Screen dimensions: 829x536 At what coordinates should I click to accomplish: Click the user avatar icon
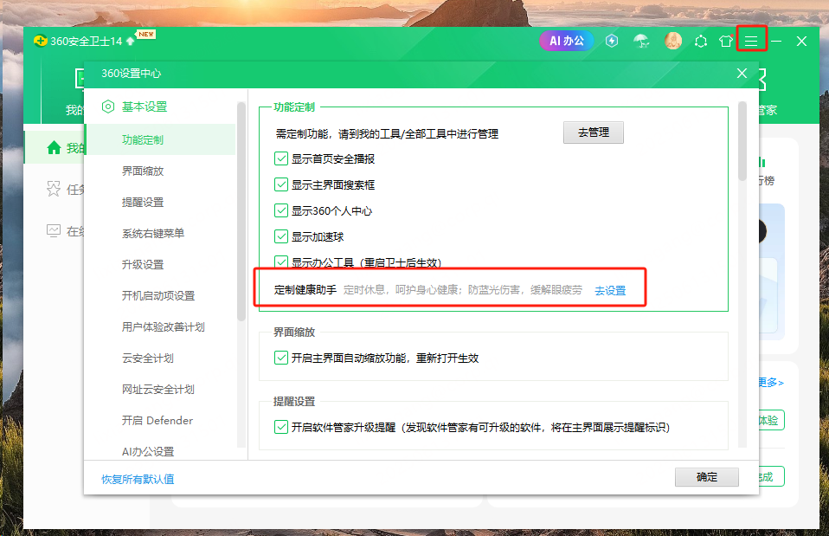(673, 41)
